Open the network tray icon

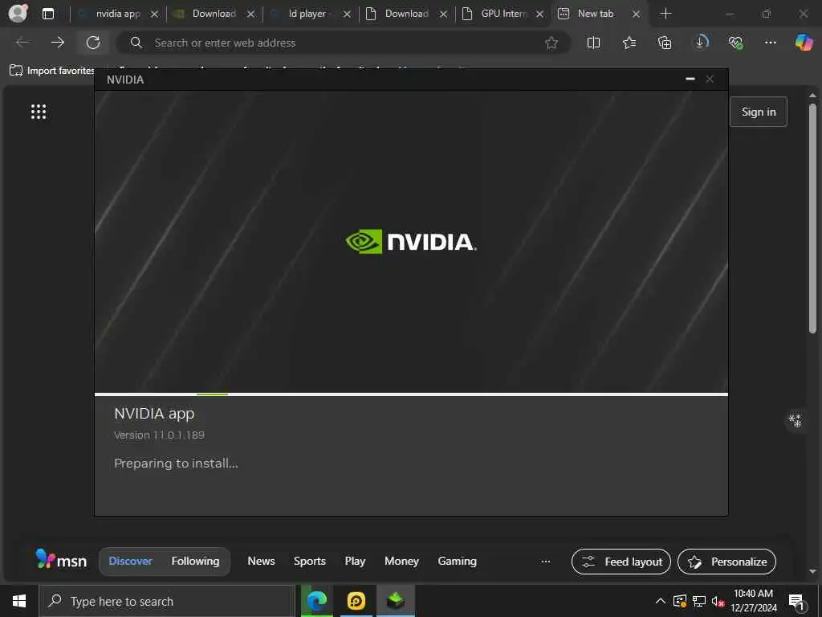(x=699, y=601)
